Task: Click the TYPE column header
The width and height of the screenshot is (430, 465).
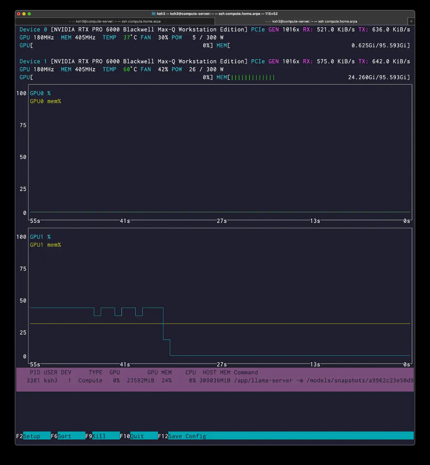Action: tap(95, 373)
